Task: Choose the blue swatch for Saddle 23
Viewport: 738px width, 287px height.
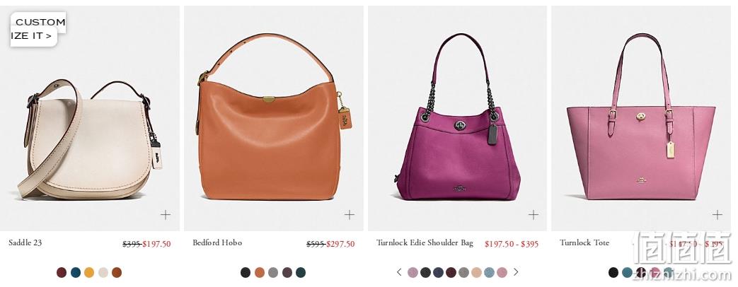Action: point(75,272)
